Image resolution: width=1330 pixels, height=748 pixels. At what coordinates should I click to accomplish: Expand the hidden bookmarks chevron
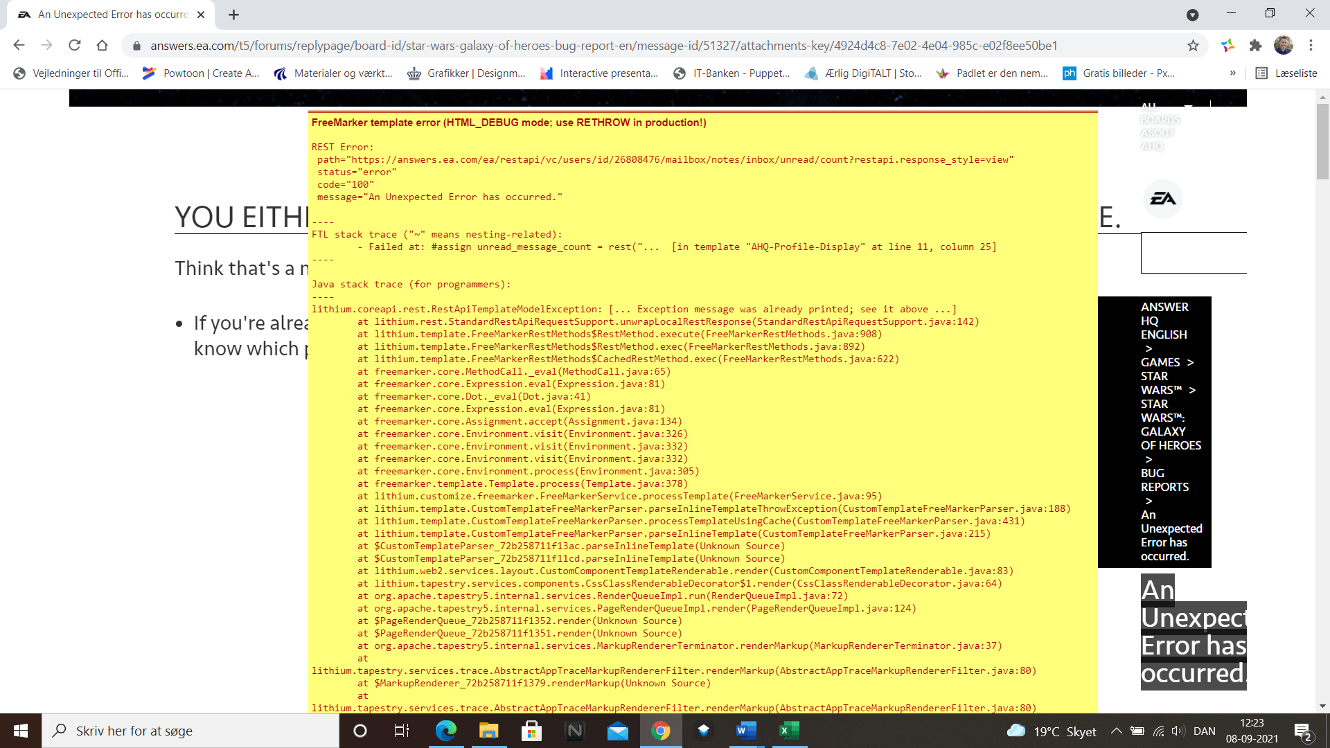1232,73
